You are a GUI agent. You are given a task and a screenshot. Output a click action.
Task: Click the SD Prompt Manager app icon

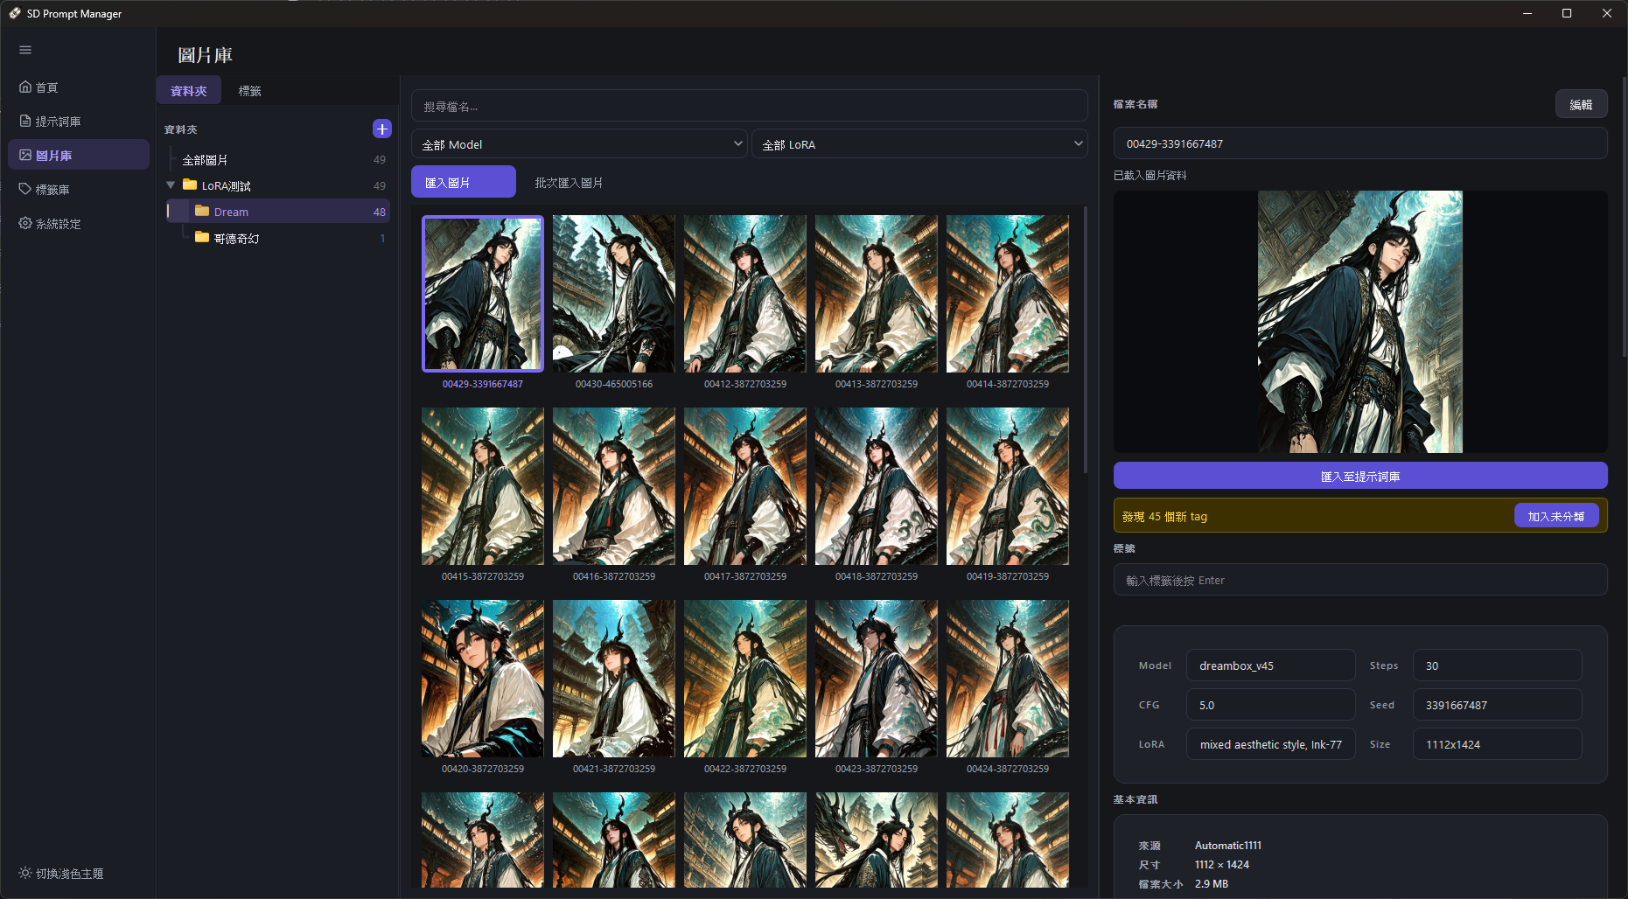click(x=15, y=13)
